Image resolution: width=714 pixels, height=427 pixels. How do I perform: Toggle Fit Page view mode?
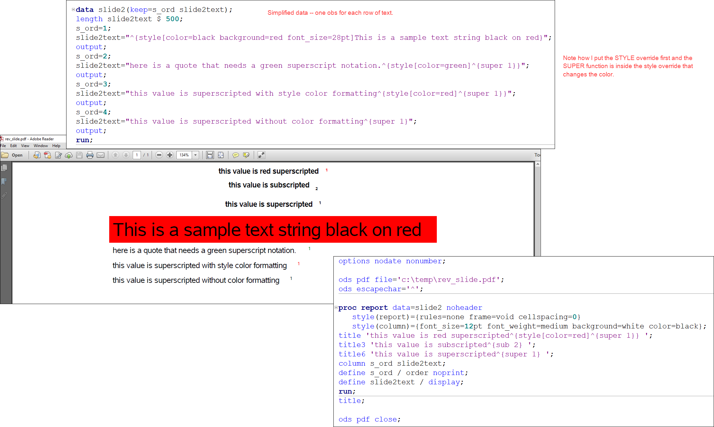(221, 155)
